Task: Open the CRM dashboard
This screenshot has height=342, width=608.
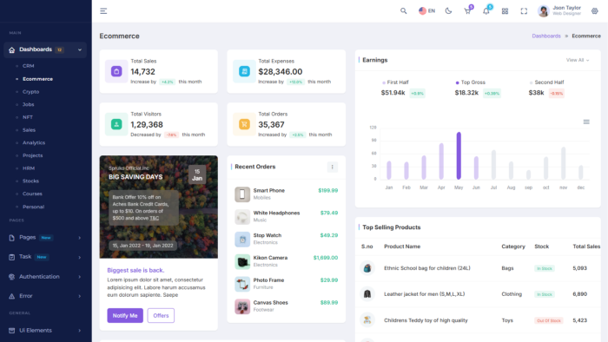Action: click(29, 66)
